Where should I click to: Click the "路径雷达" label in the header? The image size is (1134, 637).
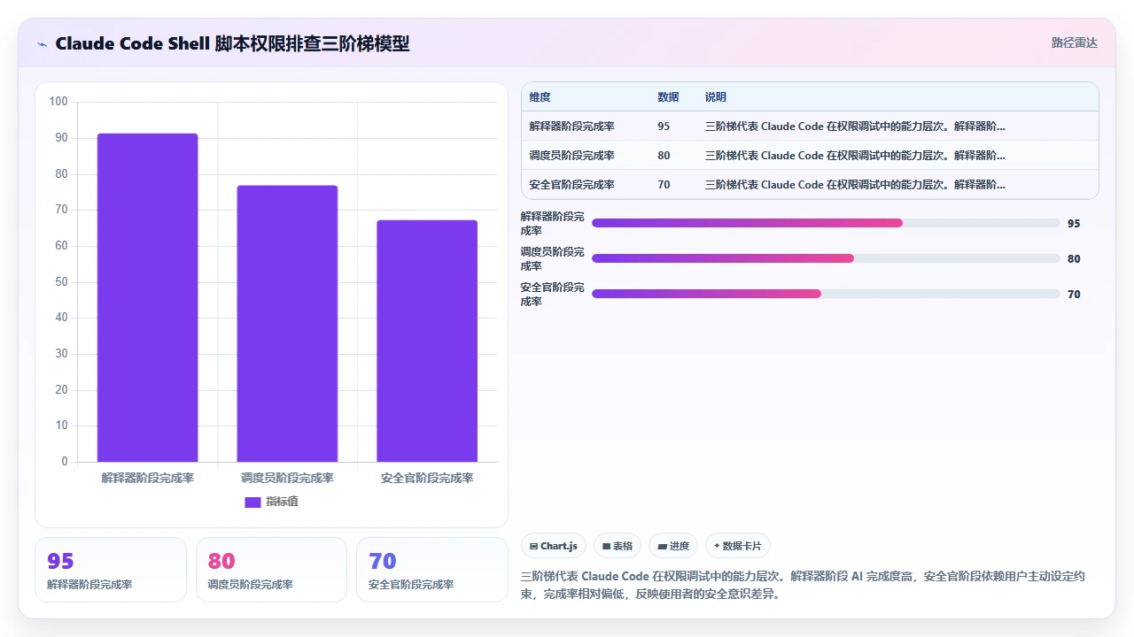[x=1075, y=42]
